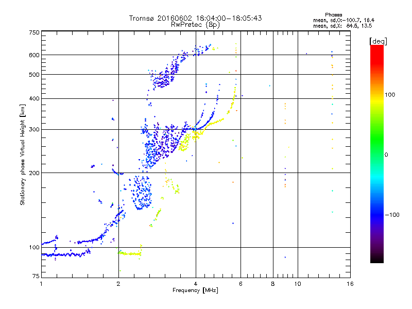
Task: Click the 'Stationary phase Virtual Height [km]' axis label
Action: pos(23,154)
